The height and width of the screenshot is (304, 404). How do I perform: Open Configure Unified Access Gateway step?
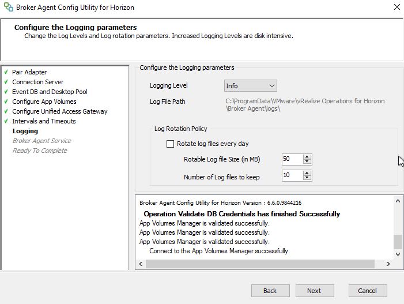60,111
